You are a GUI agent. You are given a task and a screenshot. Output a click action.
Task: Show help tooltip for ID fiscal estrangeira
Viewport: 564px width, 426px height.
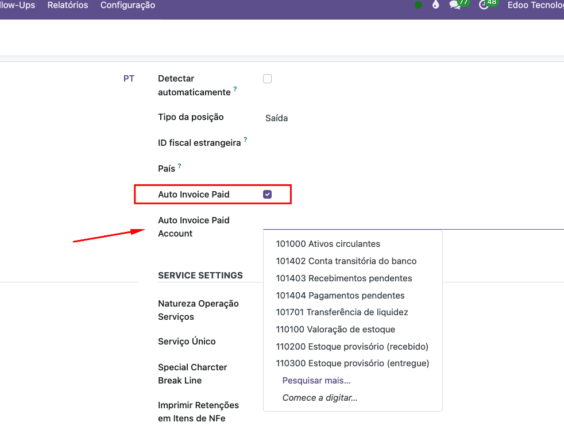245,139
